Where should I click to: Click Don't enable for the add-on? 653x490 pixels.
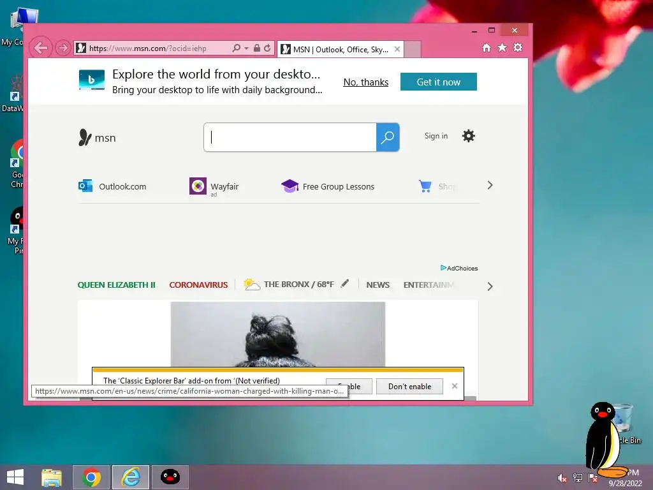[409, 386]
